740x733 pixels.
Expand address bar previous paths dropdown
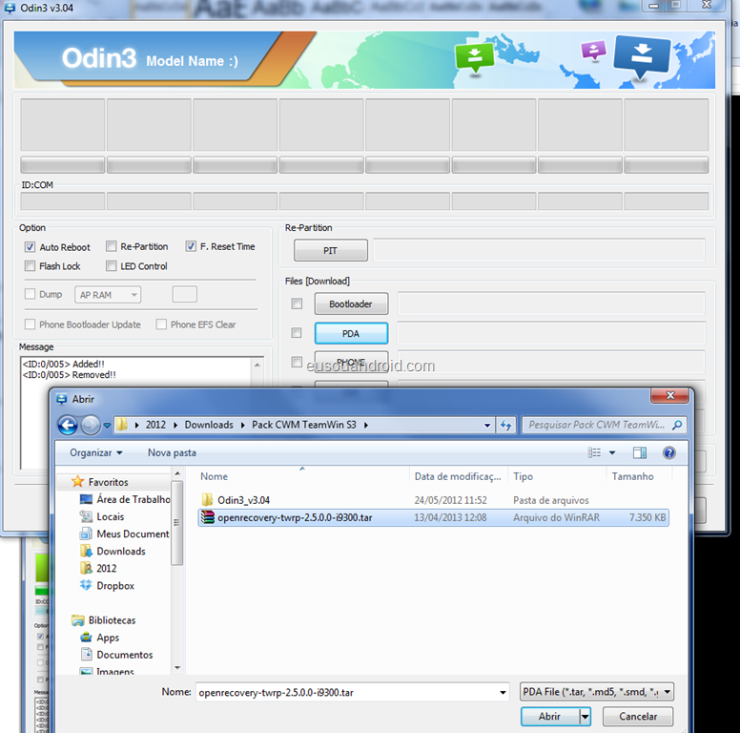(487, 425)
